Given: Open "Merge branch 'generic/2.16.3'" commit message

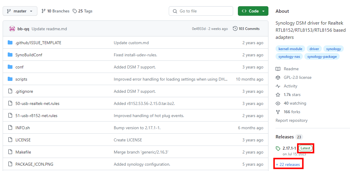Looking at the screenshot, I should click(x=141, y=152).
